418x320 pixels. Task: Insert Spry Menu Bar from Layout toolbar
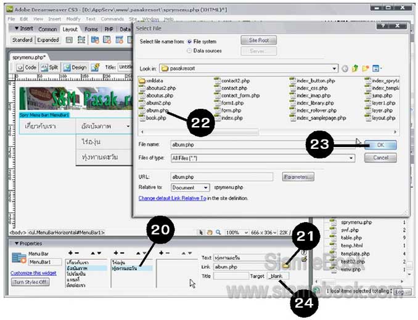tap(95, 40)
